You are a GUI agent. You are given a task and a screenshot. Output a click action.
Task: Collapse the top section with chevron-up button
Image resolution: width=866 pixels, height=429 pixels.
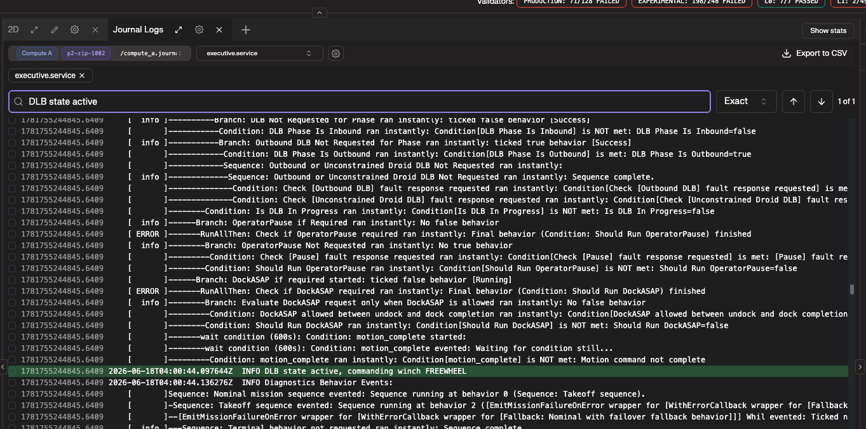tap(320, 13)
